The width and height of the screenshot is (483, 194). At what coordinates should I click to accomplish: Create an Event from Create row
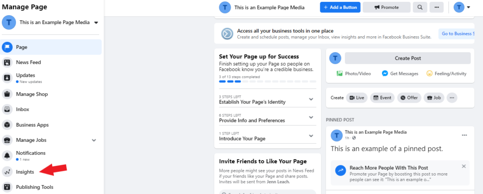pyautogui.click(x=382, y=98)
